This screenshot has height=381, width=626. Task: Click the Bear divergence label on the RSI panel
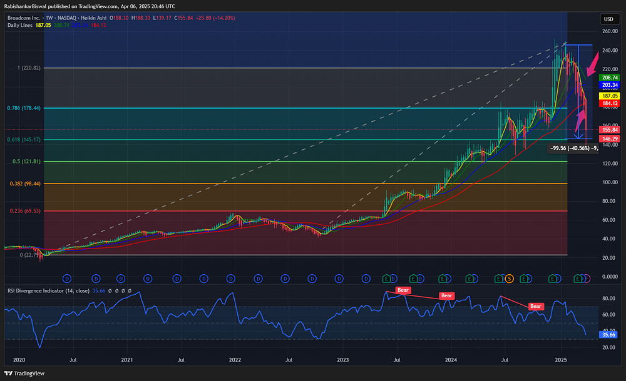(x=403, y=290)
